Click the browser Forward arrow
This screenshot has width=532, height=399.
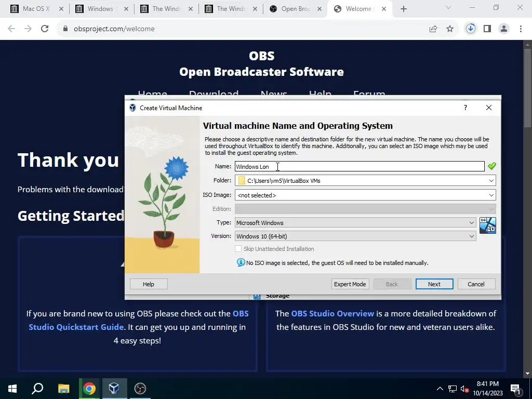coord(28,29)
